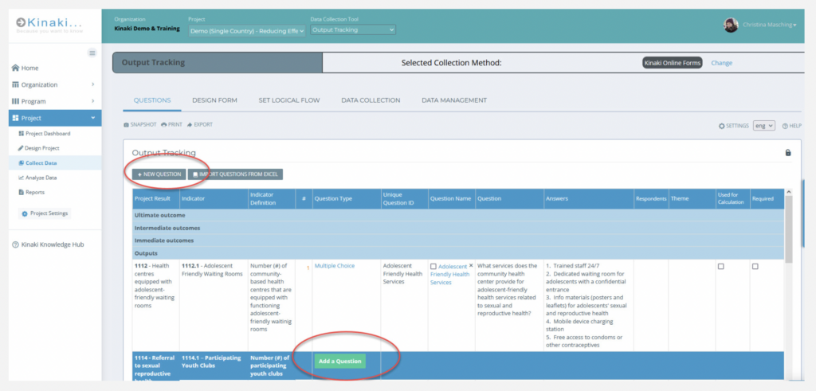The image size is (816, 391).
Task: Open Christina Masching user menu
Action: tap(769, 25)
